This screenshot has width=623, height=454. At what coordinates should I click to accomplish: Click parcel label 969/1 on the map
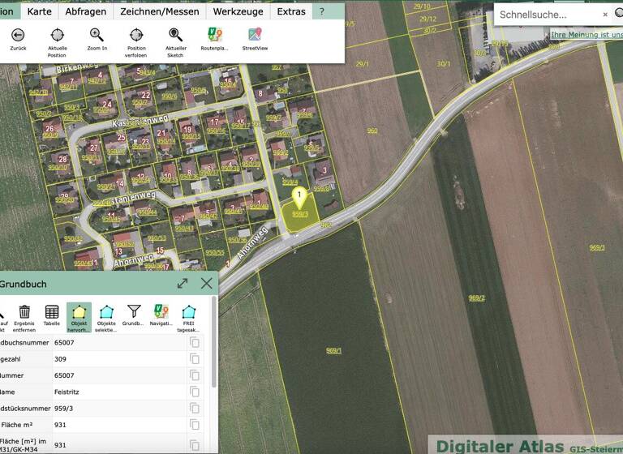tap(333, 351)
